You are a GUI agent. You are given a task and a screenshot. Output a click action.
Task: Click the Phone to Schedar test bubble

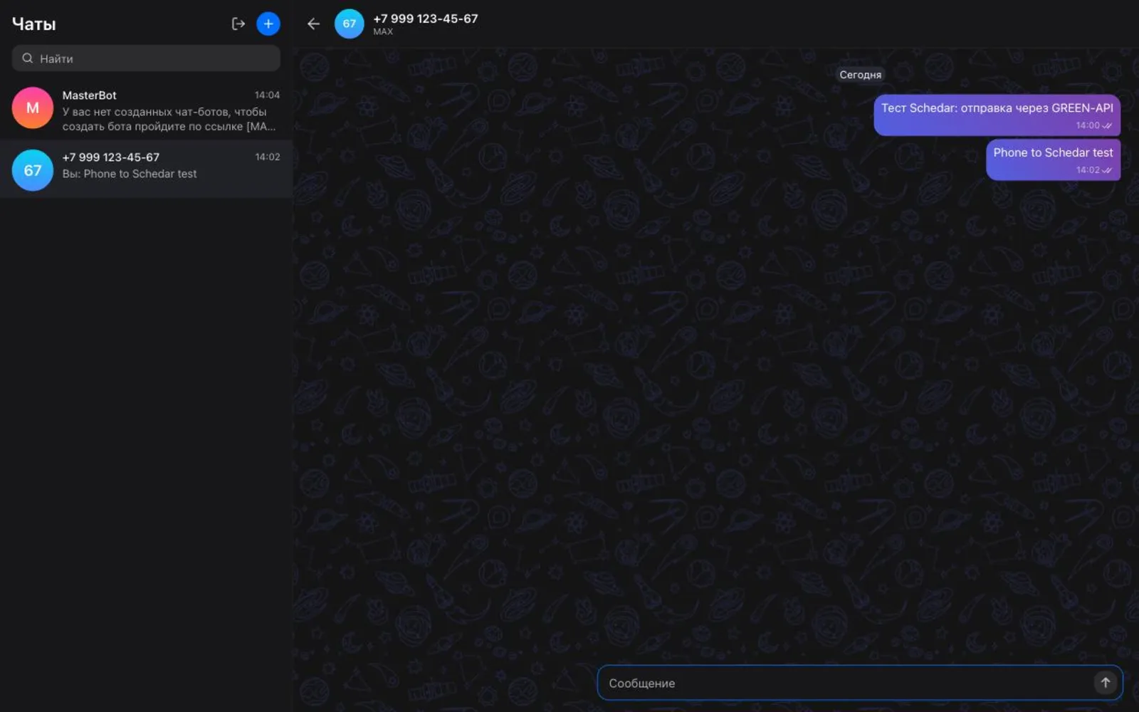tap(1053, 159)
